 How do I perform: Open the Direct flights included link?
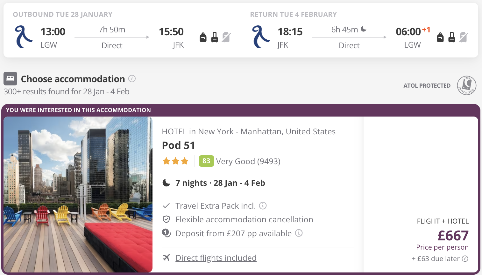coord(216,258)
